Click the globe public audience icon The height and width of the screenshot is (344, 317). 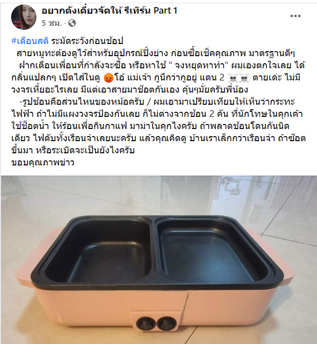[72, 23]
